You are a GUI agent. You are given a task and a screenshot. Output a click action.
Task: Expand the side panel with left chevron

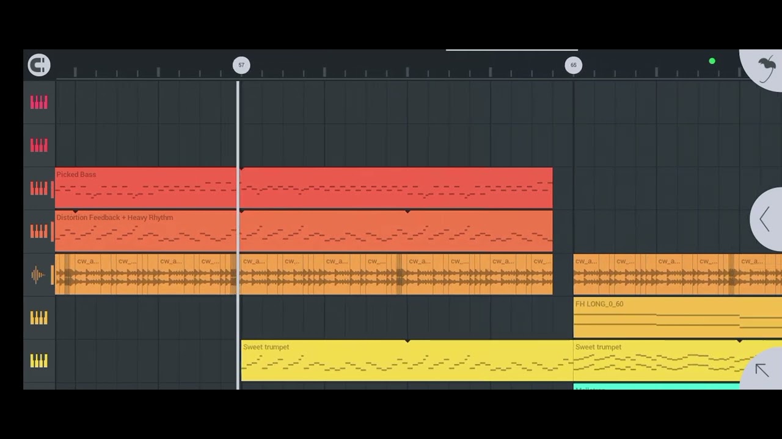coord(765,219)
